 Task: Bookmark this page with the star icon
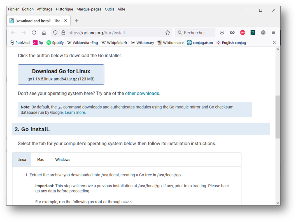click(167, 33)
